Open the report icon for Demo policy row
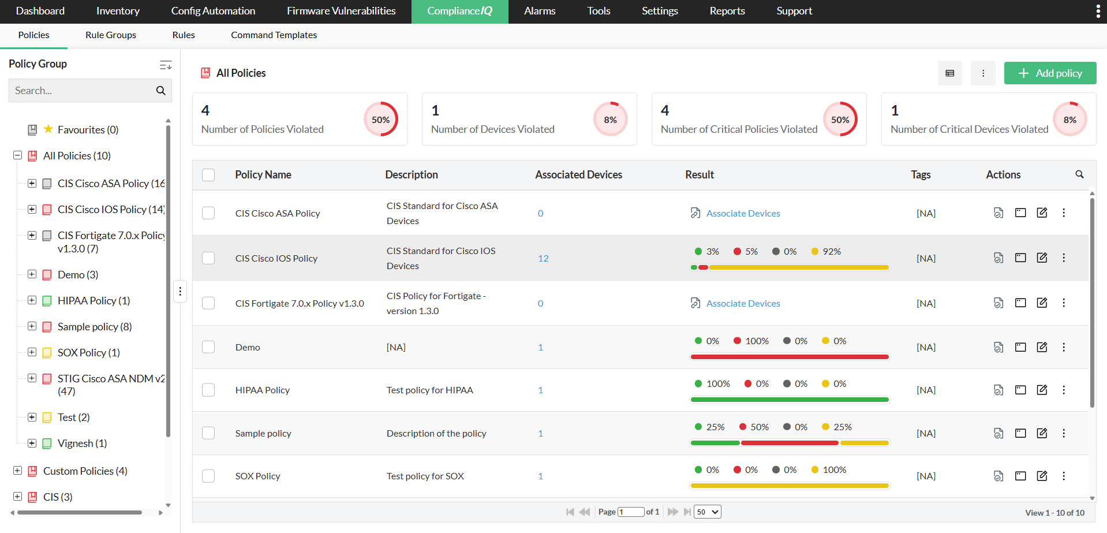This screenshot has width=1107, height=533. click(x=998, y=347)
